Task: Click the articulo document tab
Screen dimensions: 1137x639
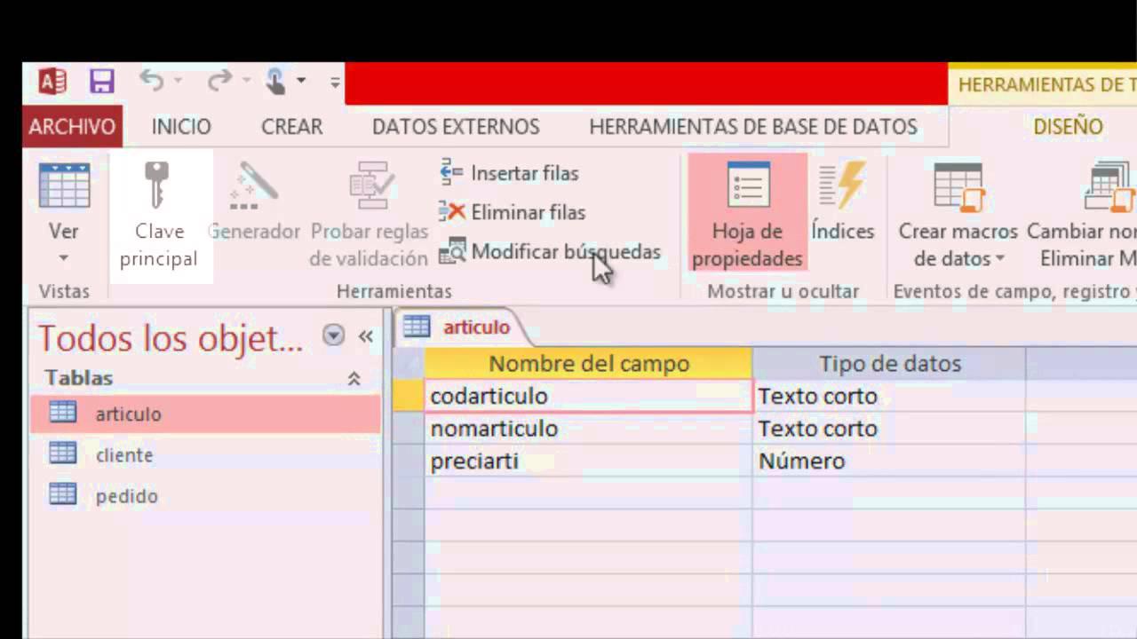Action: (x=461, y=327)
